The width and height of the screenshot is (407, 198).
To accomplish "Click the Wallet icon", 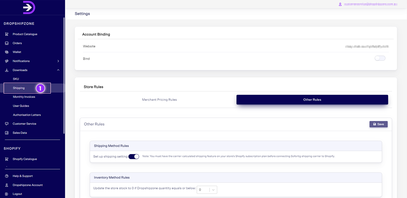I will pos(7,52).
